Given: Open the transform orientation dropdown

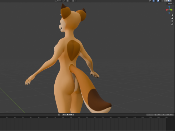Looking at the screenshot, I should click(x=59, y=1).
